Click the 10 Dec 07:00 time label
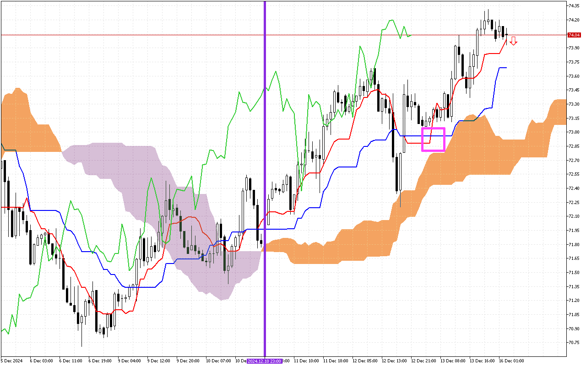 [x=218, y=361]
